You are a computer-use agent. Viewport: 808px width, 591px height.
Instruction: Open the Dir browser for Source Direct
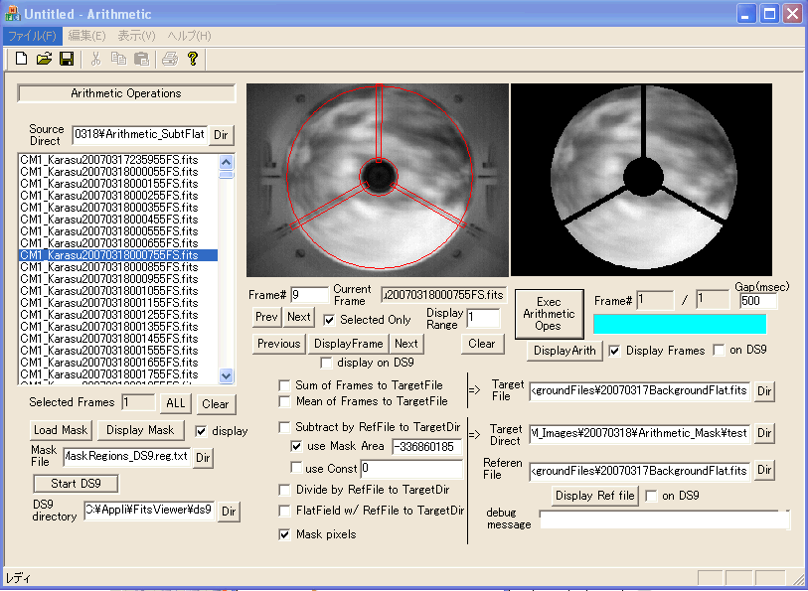click(x=222, y=134)
